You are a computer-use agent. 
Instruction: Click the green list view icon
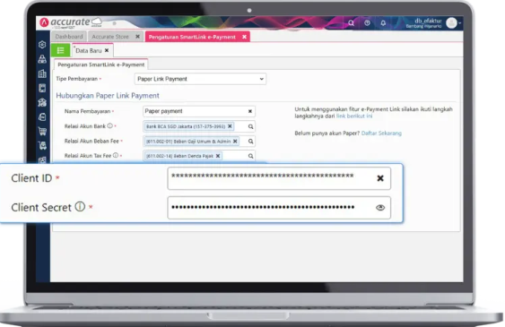point(61,50)
